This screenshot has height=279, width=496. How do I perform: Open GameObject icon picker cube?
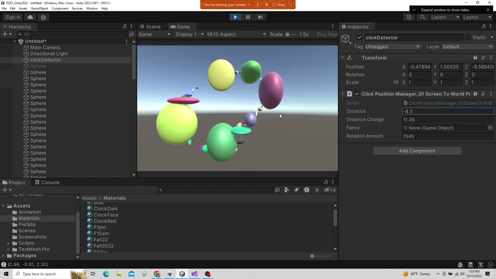[346, 38]
